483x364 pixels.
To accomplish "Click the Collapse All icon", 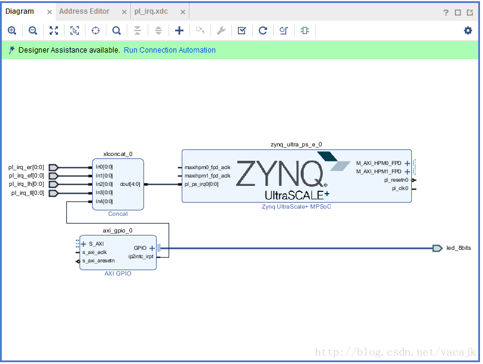I will [137, 30].
